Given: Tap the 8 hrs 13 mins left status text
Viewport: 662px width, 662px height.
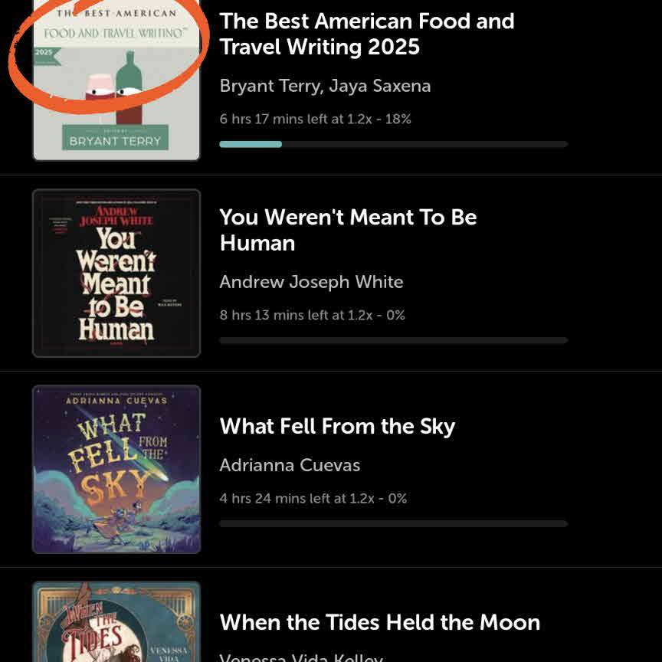Looking at the screenshot, I should pos(312,315).
